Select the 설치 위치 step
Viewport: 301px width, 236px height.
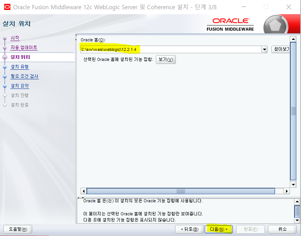20,57
